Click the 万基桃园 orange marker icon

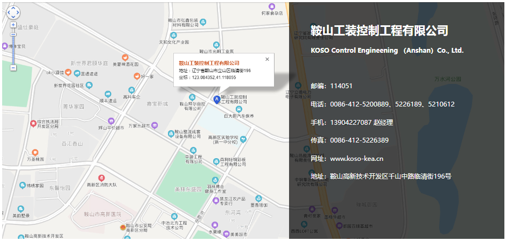pos(35,152)
